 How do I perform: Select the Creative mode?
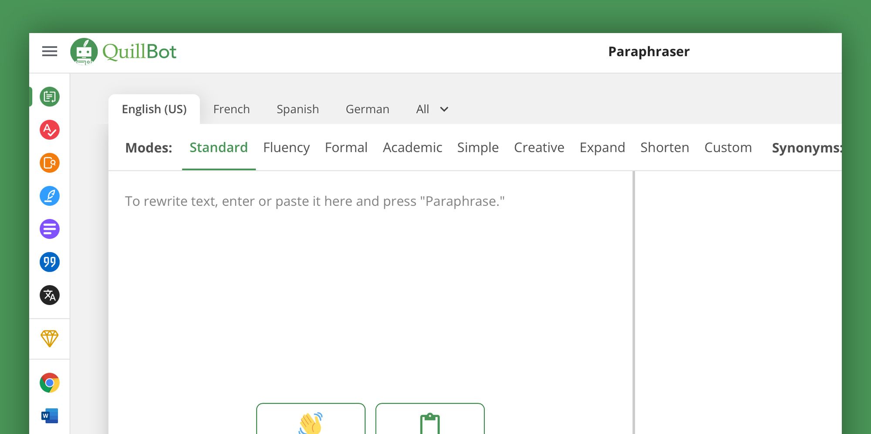pyautogui.click(x=539, y=147)
